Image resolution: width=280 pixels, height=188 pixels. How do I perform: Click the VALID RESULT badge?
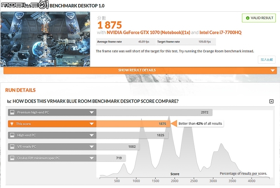(259, 18)
